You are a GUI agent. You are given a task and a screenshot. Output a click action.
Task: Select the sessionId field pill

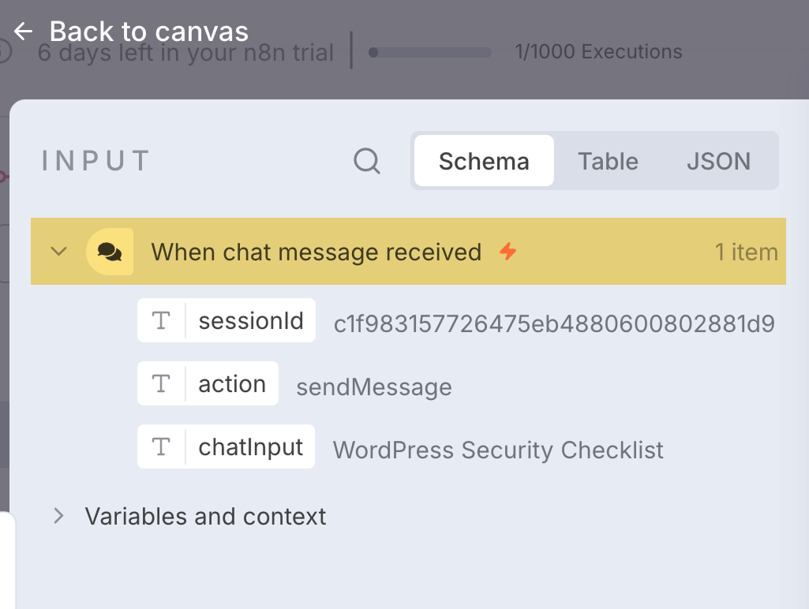point(250,321)
